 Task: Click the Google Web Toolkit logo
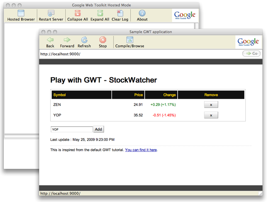tap(248, 42)
